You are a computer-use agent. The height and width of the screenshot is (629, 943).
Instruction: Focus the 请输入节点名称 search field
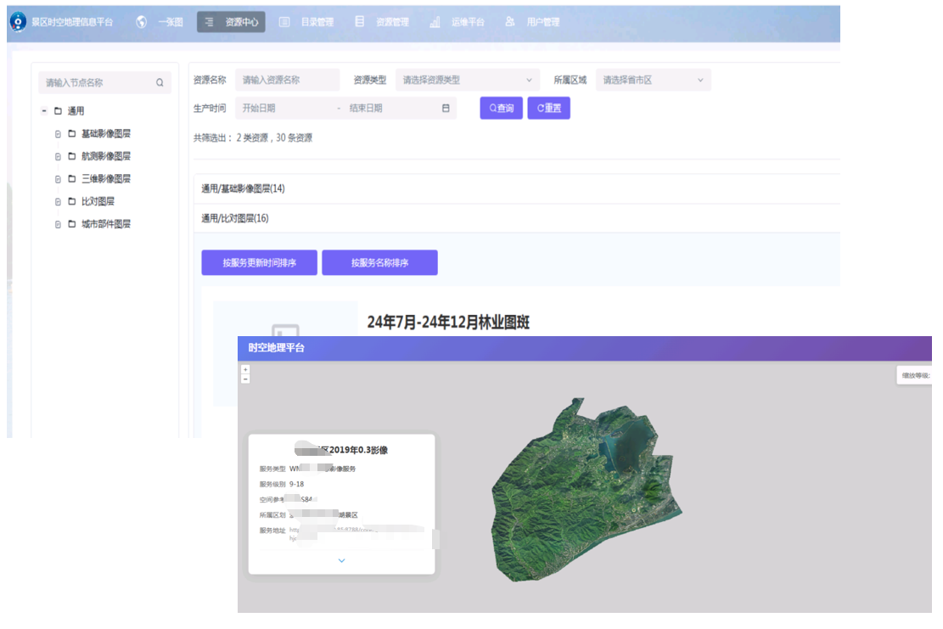click(x=104, y=82)
